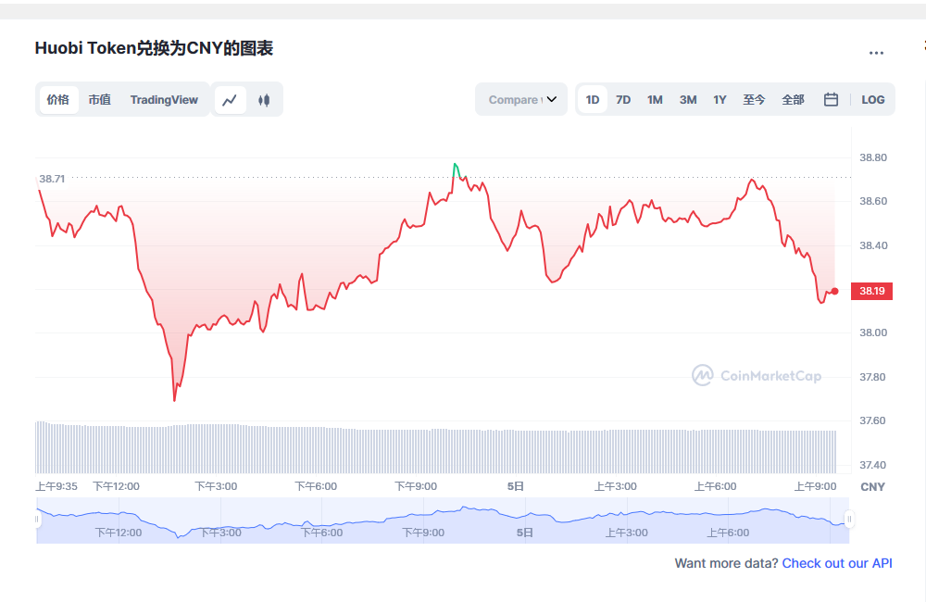Click the 37.60 price axis label
The height and width of the screenshot is (602, 926).
(x=873, y=420)
